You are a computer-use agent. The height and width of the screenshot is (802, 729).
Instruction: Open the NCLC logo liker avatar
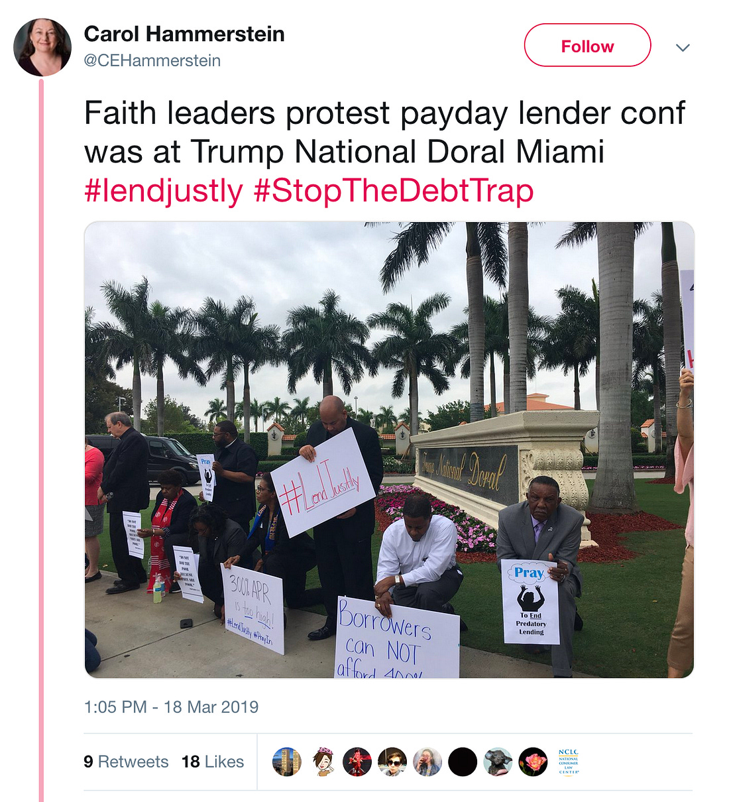568,762
